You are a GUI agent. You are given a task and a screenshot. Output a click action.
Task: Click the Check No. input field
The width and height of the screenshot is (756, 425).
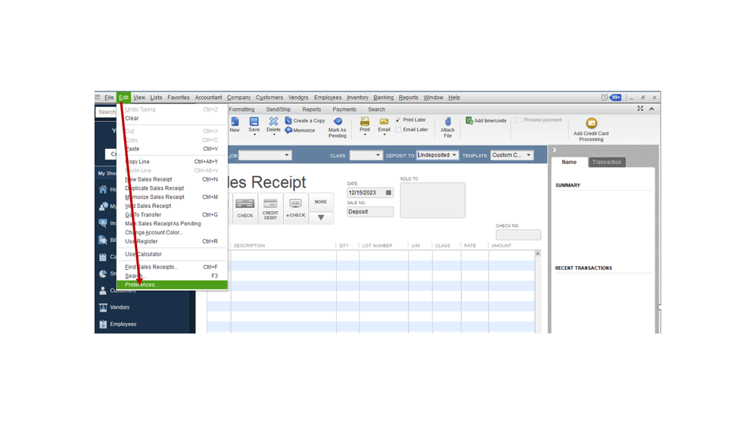(518, 235)
